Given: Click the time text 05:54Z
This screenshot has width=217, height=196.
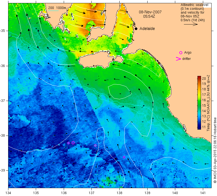Looking at the screenshot, I should (x=149, y=16).
